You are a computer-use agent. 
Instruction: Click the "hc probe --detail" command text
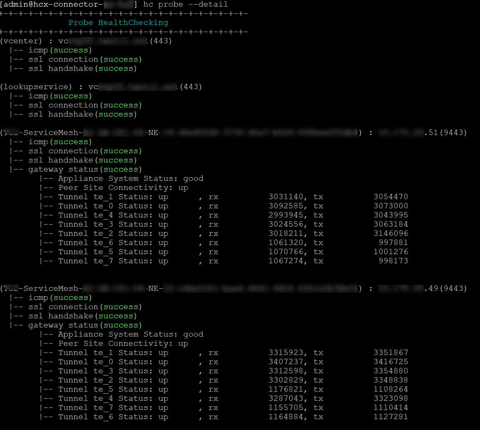pos(185,4)
